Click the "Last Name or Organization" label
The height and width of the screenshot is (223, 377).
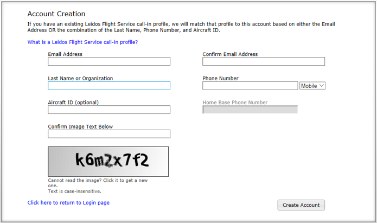tap(80, 78)
